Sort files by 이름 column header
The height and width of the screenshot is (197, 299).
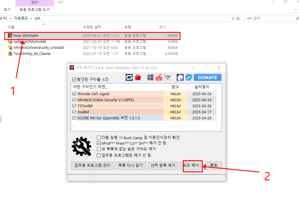click(43, 27)
